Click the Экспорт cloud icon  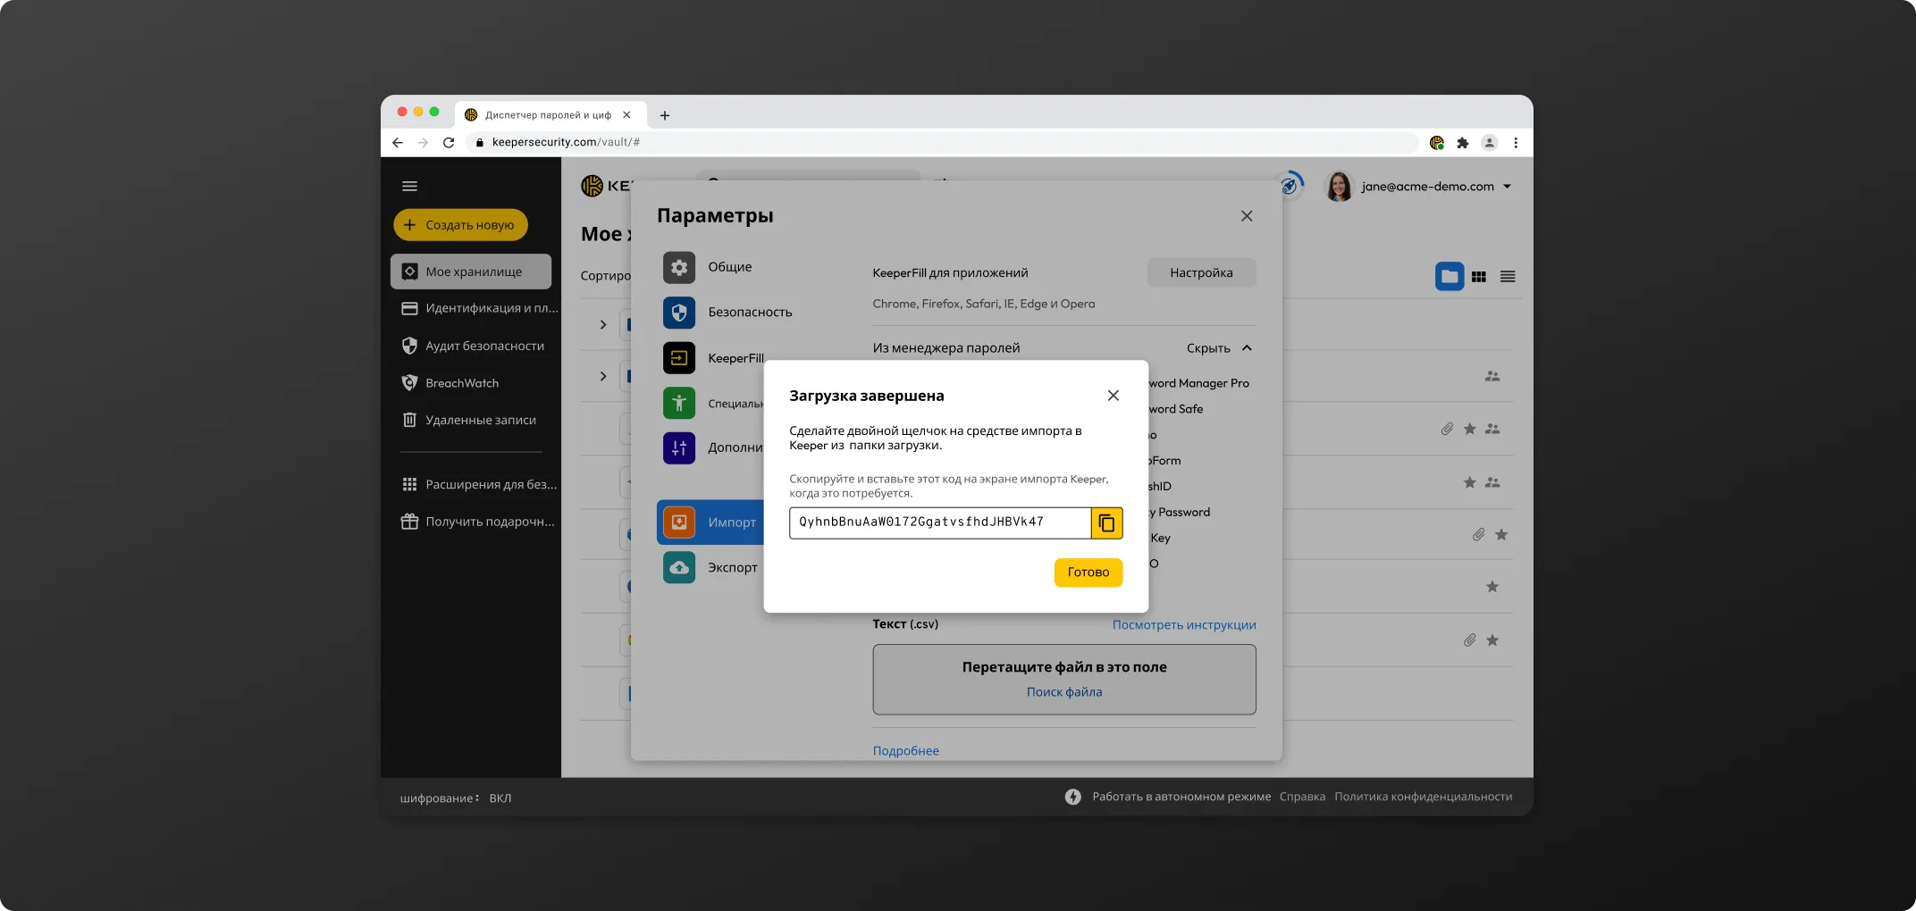pos(679,567)
